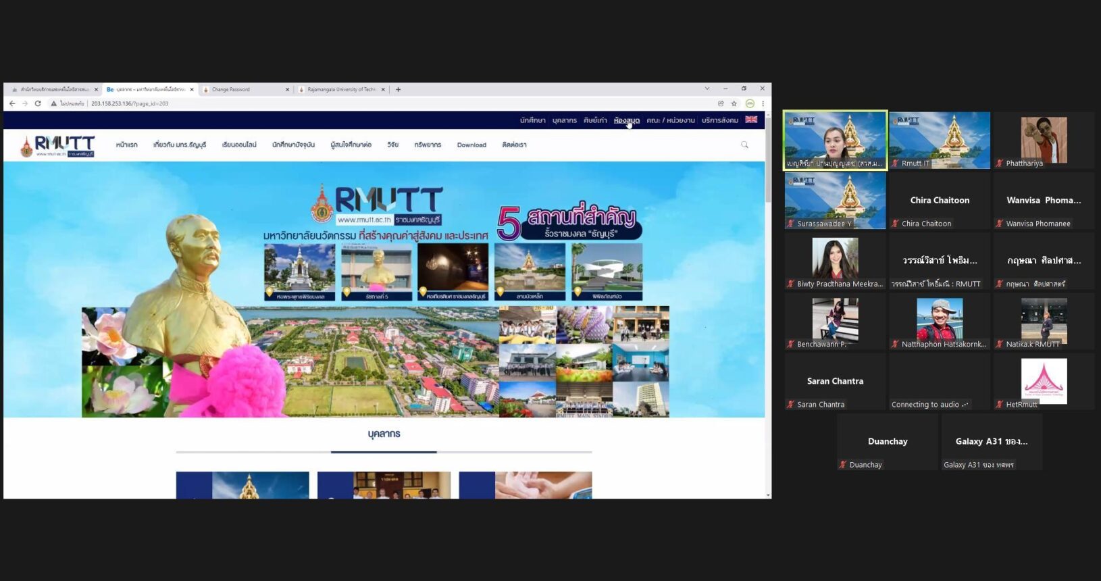Select the Benchawann P. participant tile
1101x581 pixels.
[x=835, y=322]
